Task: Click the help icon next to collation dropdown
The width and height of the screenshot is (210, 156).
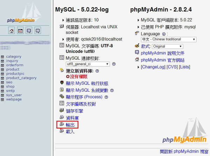Action: [114, 64]
